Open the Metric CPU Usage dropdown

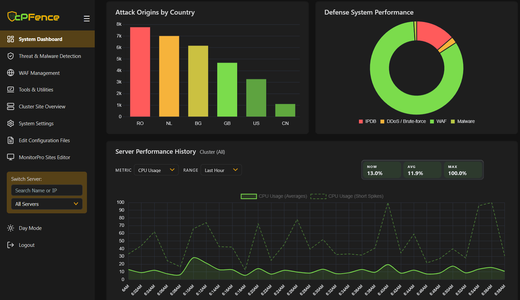(156, 170)
